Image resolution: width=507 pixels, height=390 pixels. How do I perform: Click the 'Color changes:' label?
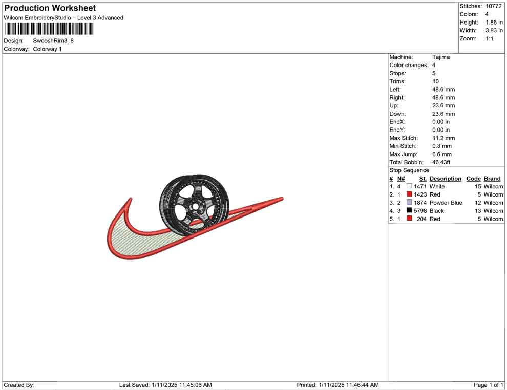point(409,65)
